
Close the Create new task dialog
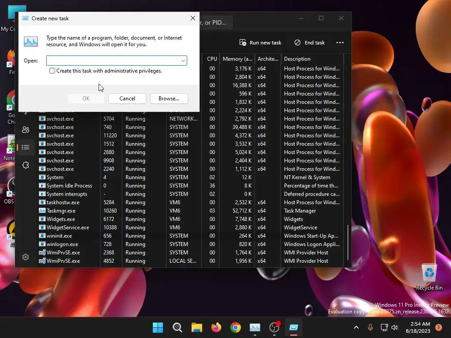click(x=193, y=18)
